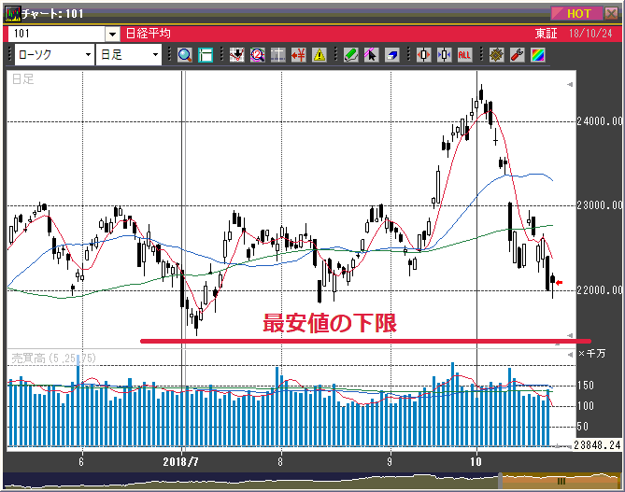
Task: Click the chart download arrow icon
Action: 236,55
